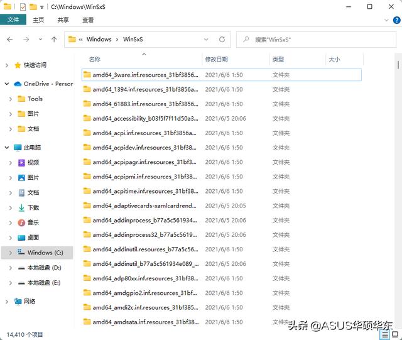This screenshot has width=402, height=340.
Task: Open the 文件 ribbon tab
Action: click(x=13, y=19)
